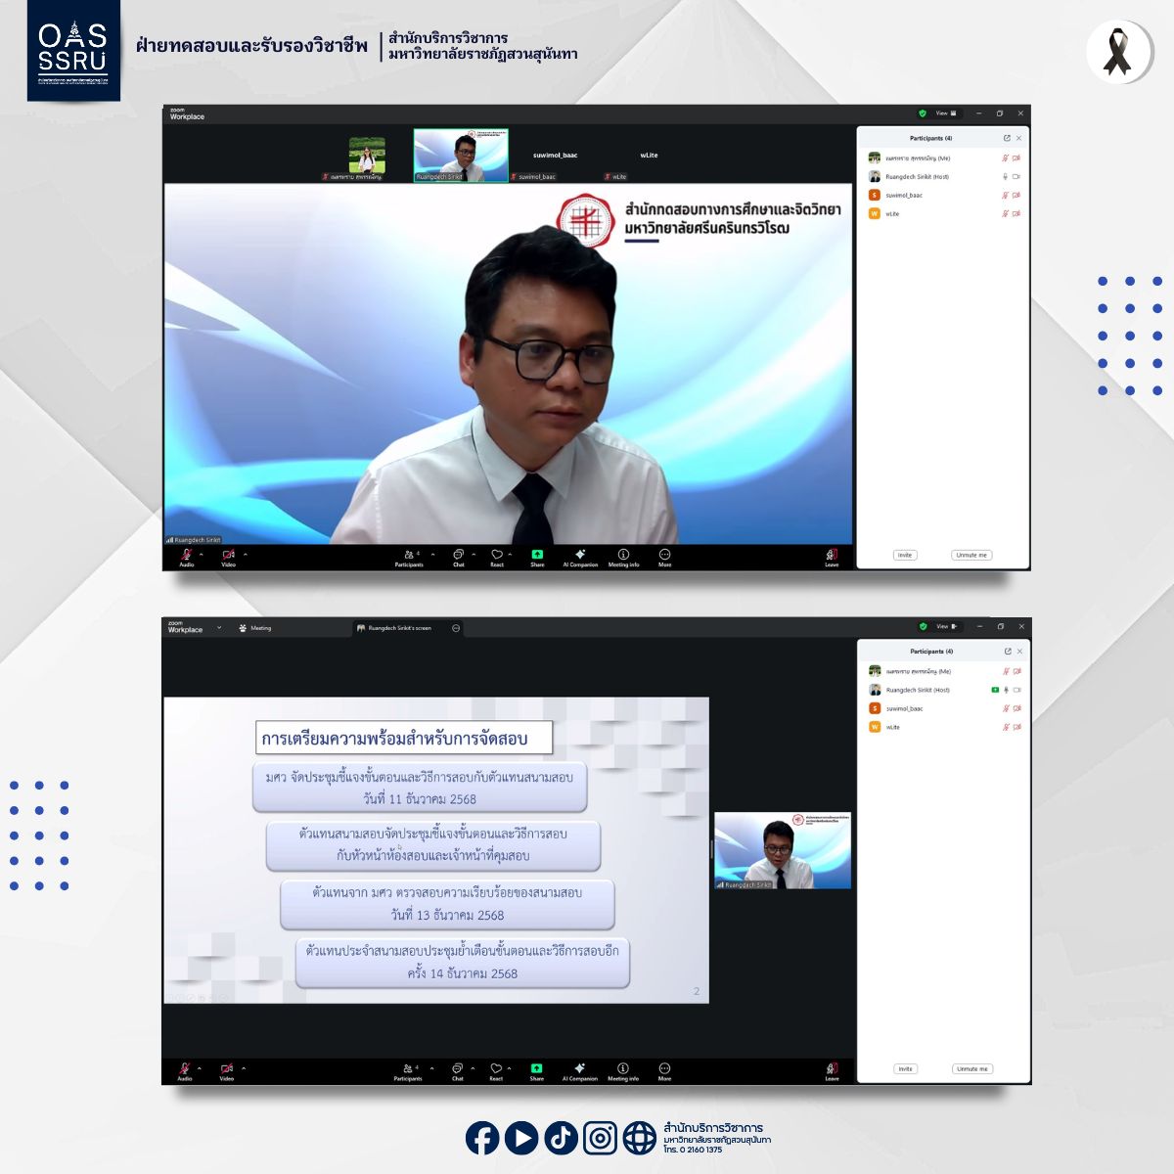
Task: Click the More icon in lower Zoom toolbar
Action: click(x=664, y=1068)
